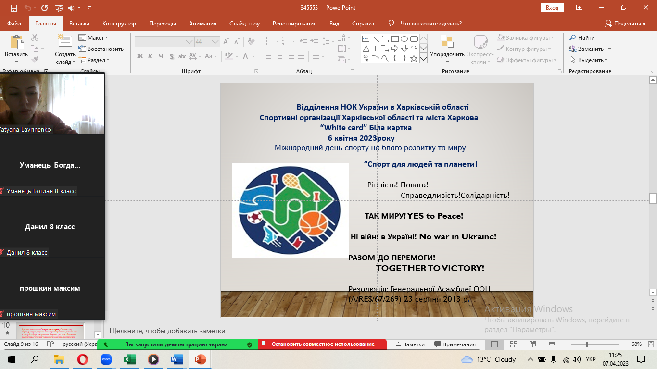Image resolution: width=657 pixels, height=369 pixels.
Task: Click in the 'Что вы хотите сделать?' search box
Action: click(431, 24)
